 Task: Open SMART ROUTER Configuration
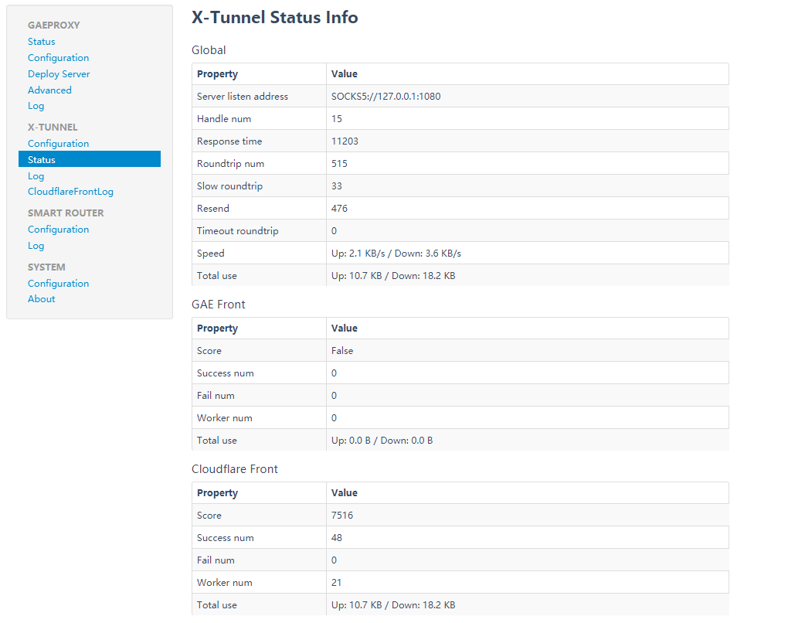[x=58, y=229]
